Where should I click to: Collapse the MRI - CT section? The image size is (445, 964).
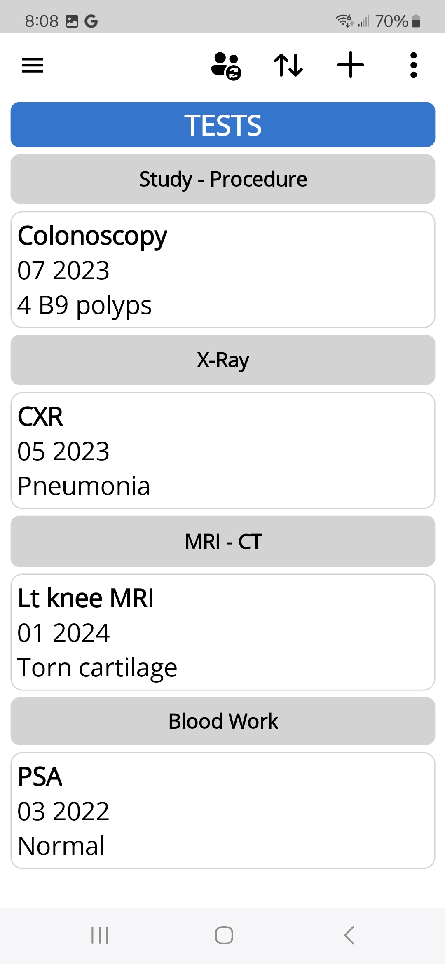[x=222, y=541]
